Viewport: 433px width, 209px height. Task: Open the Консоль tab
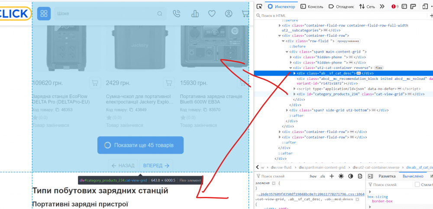click(x=312, y=6)
